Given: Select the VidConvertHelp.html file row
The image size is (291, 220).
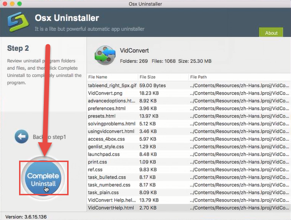Looking at the screenshot, I should click(x=188, y=208).
